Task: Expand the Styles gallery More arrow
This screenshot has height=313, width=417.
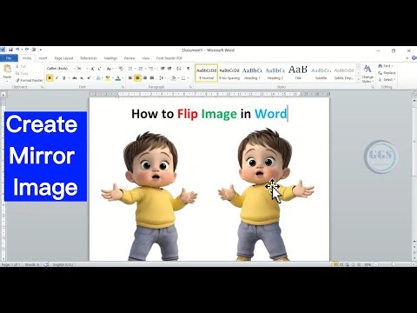Action: pyautogui.click(x=358, y=79)
